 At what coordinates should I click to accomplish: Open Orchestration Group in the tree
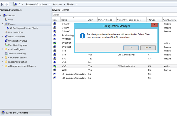click(18, 41)
